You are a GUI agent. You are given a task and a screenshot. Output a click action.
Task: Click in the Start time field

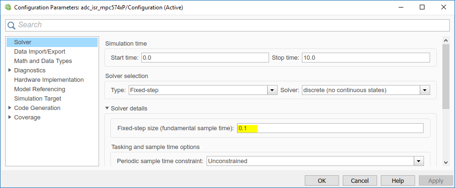[204, 58]
